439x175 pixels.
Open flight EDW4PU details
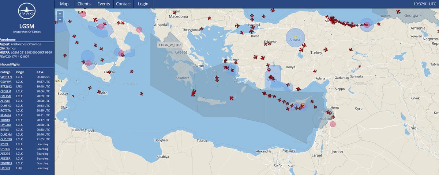pyautogui.click(x=6, y=163)
